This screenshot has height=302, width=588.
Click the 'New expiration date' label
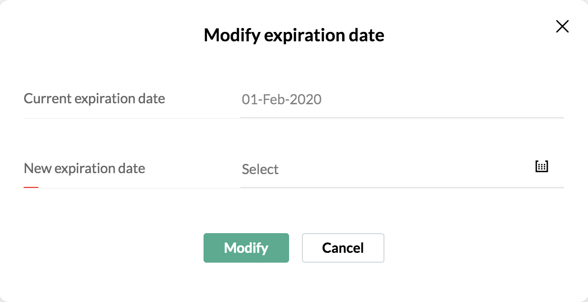pyautogui.click(x=85, y=168)
